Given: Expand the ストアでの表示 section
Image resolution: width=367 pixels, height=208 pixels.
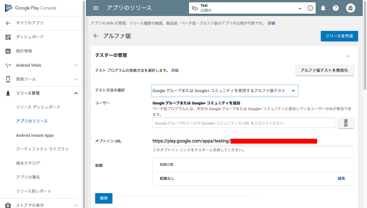Looking at the screenshot, I should coord(76,205).
